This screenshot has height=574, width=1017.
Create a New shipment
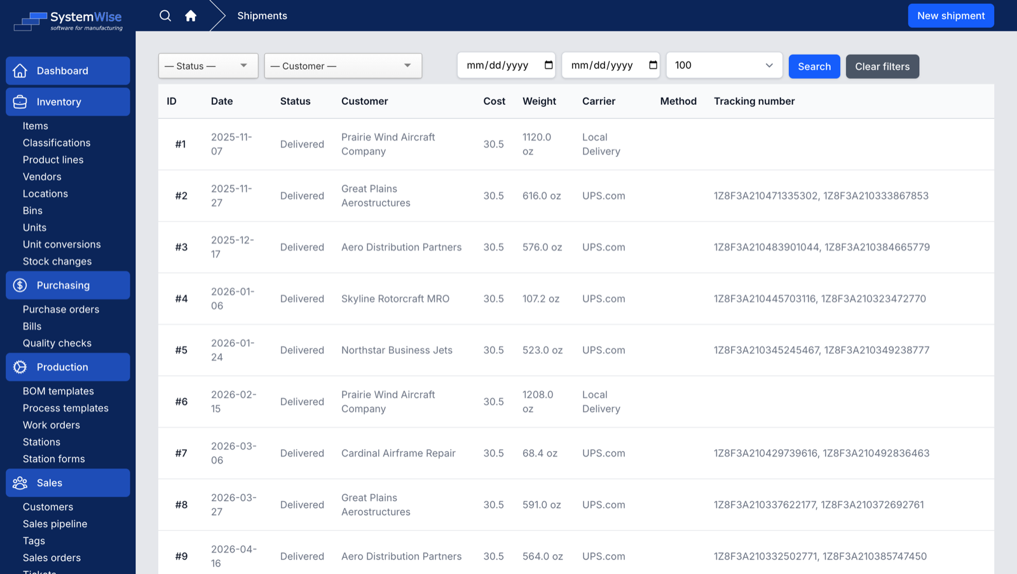pos(951,16)
